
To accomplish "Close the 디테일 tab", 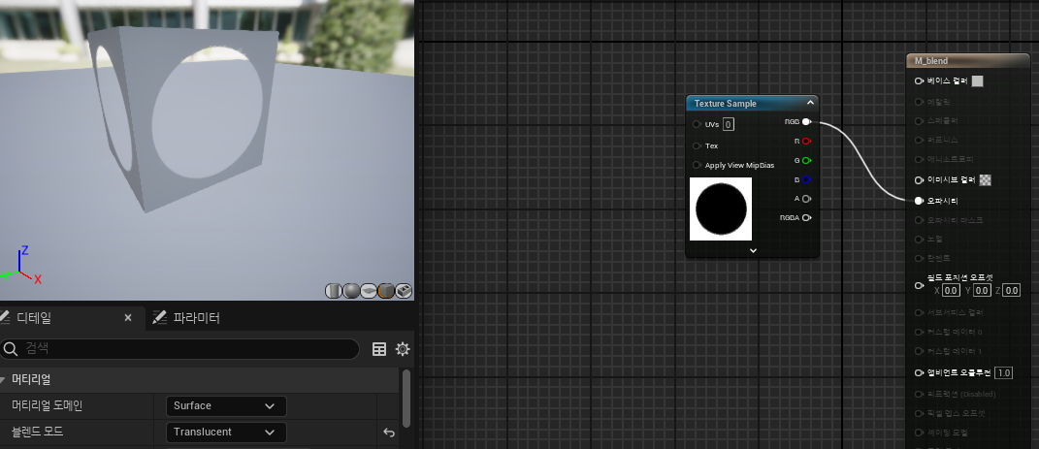I will tap(128, 318).
